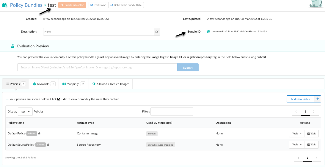The height and width of the screenshot is (167, 325).
Task: Open the Mappings tab
Action: tap(73, 84)
